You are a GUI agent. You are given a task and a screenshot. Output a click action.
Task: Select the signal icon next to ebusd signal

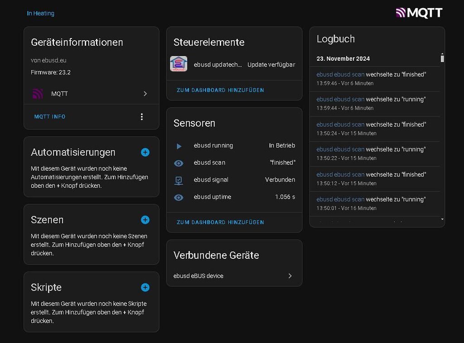(x=179, y=180)
